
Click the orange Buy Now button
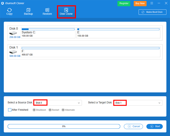pyautogui.click(x=140, y=3)
